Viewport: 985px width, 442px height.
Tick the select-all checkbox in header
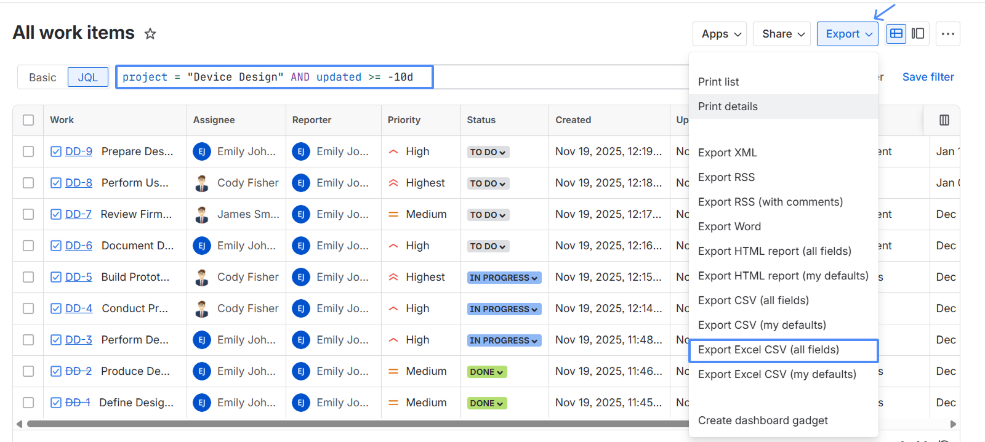pos(28,120)
